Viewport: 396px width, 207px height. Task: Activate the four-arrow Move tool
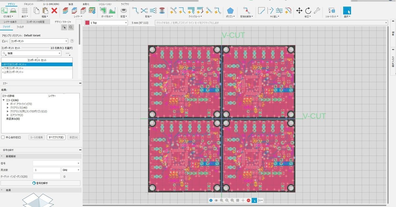(299, 11)
